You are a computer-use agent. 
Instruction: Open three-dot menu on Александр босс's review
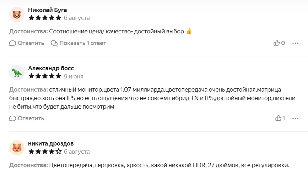(x=295, y=118)
